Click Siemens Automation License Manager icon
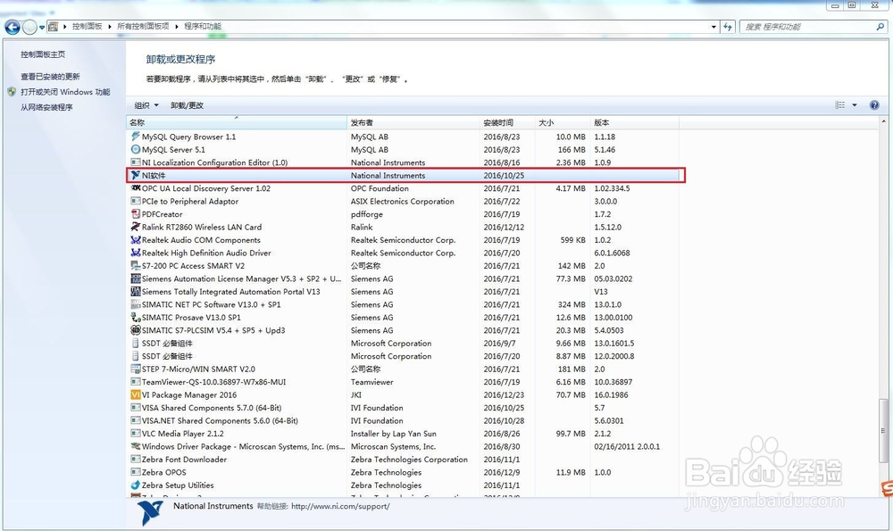893x531 pixels. [x=136, y=278]
